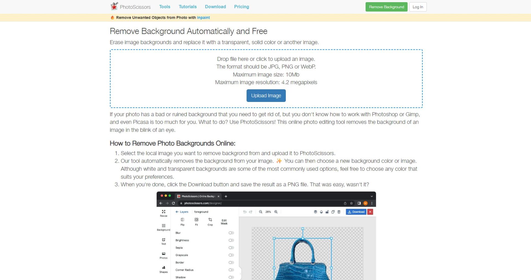Click the trash delete layer icon

coord(339,212)
